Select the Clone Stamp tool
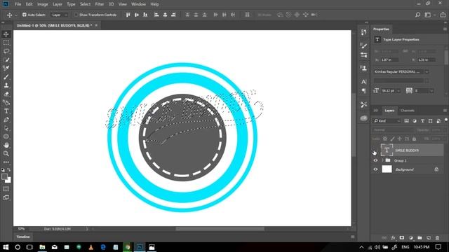The width and height of the screenshot is (449, 252). [x=6, y=85]
